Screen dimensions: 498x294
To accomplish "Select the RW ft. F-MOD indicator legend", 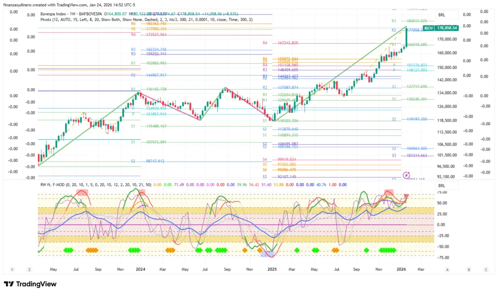I will pyautogui.click(x=55, y=185).
